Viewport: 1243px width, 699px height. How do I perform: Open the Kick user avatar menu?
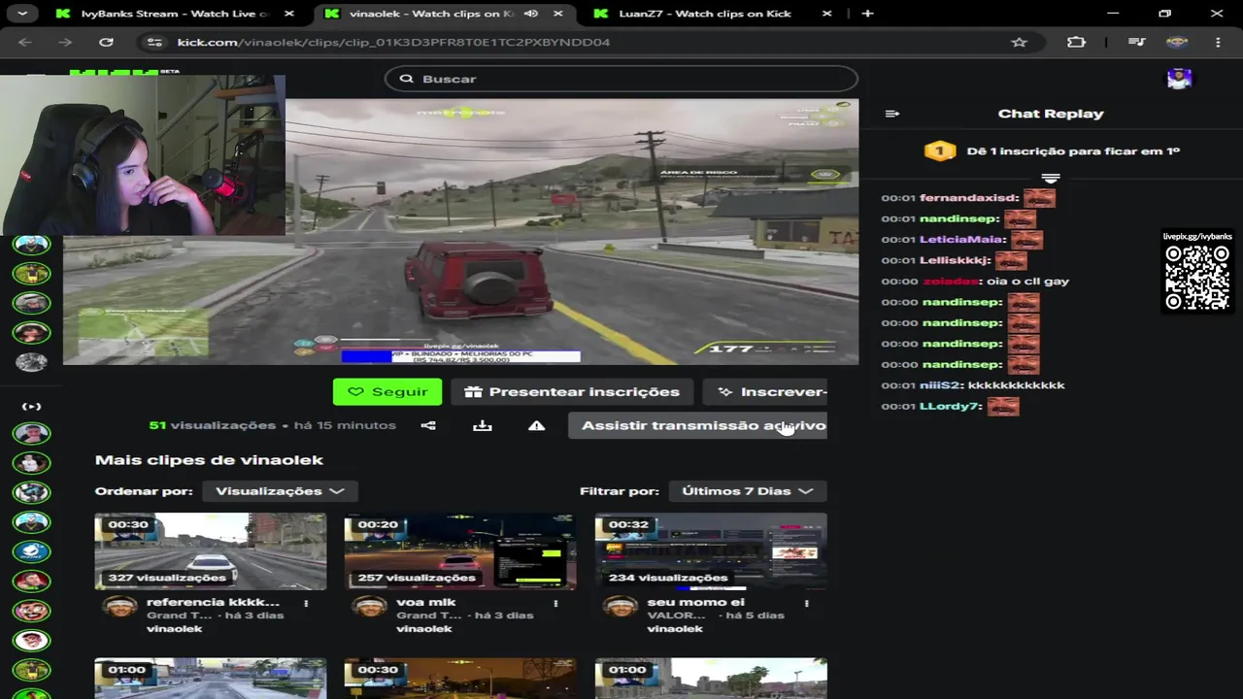point(1179,80)
